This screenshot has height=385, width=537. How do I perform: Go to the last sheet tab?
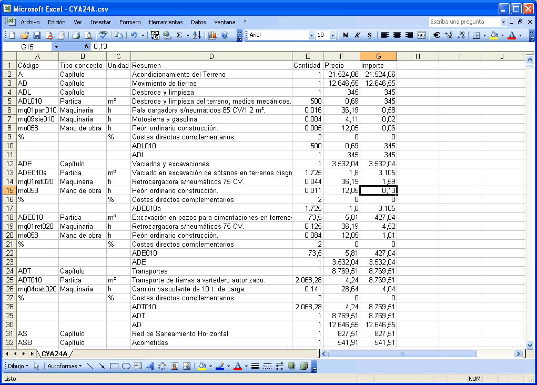[x=32, y=353]
